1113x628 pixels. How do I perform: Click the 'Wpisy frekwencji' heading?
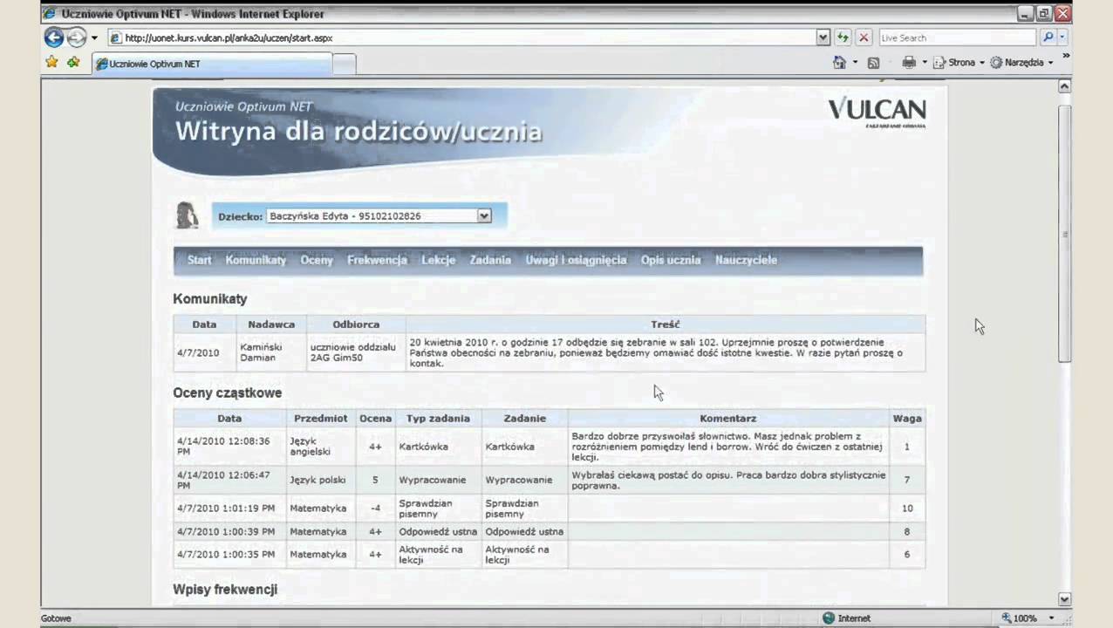coord(225,590)
